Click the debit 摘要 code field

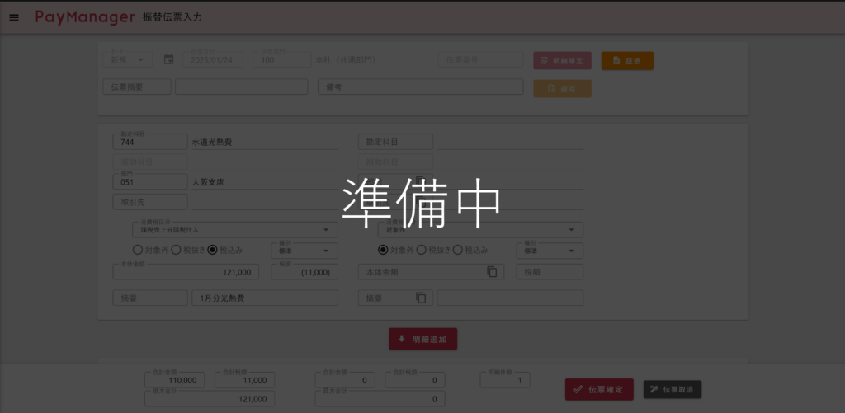[x=150, y=298]
